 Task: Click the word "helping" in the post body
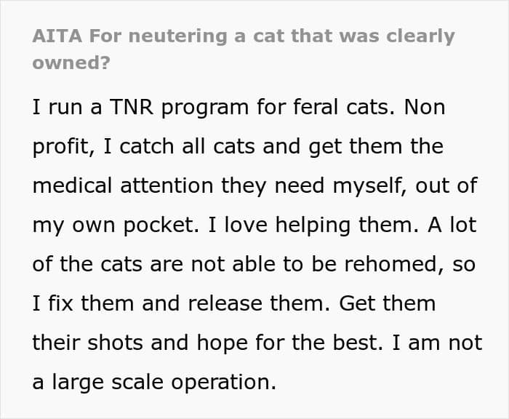pos(313,226)
